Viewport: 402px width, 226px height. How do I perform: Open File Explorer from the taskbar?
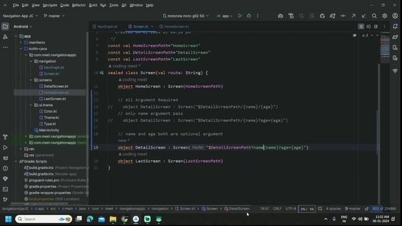tap(113, 219)
